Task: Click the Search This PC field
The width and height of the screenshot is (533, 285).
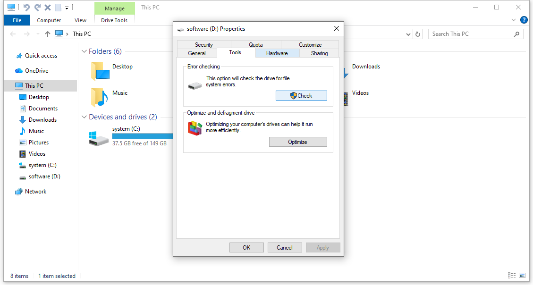Action: 471,34
